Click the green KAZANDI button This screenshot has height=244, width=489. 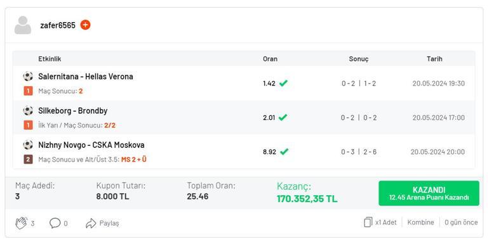[x=429, y=193]
